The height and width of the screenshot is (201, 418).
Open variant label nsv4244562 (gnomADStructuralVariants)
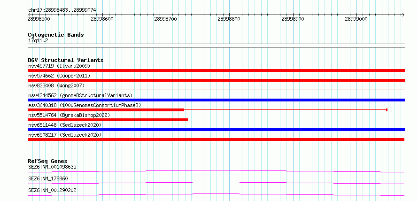point(80,95)
